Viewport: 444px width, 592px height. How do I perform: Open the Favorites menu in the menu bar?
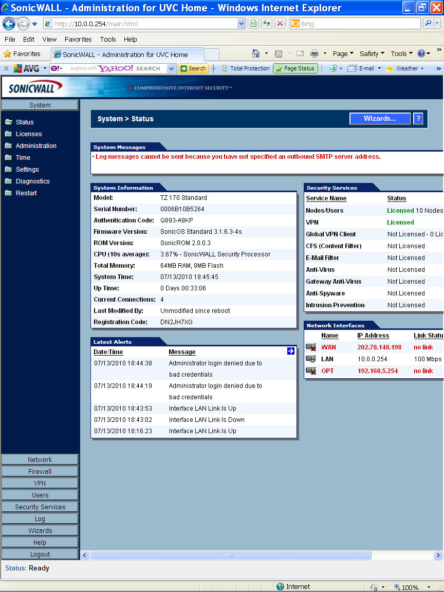[x=78, y=39]
